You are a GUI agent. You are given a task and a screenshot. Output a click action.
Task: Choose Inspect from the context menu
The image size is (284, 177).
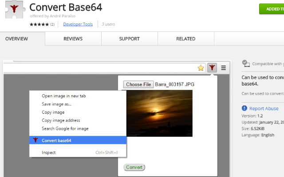(x=78, y=152)
